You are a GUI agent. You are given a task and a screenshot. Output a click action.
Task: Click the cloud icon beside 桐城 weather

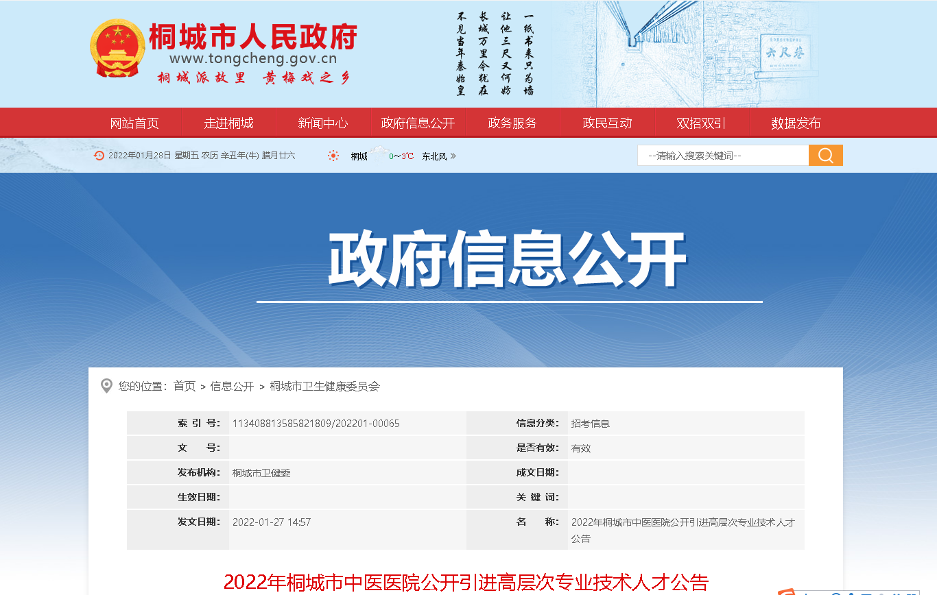click(x=379, y=153)
